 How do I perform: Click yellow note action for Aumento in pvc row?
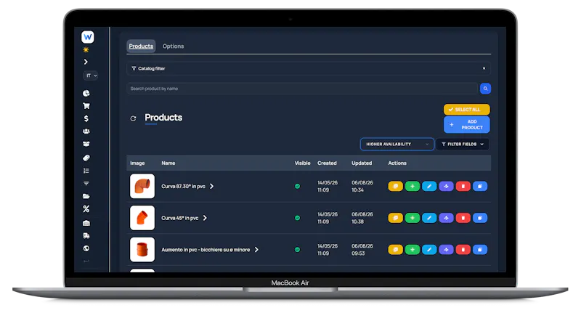tap(395, 250)
